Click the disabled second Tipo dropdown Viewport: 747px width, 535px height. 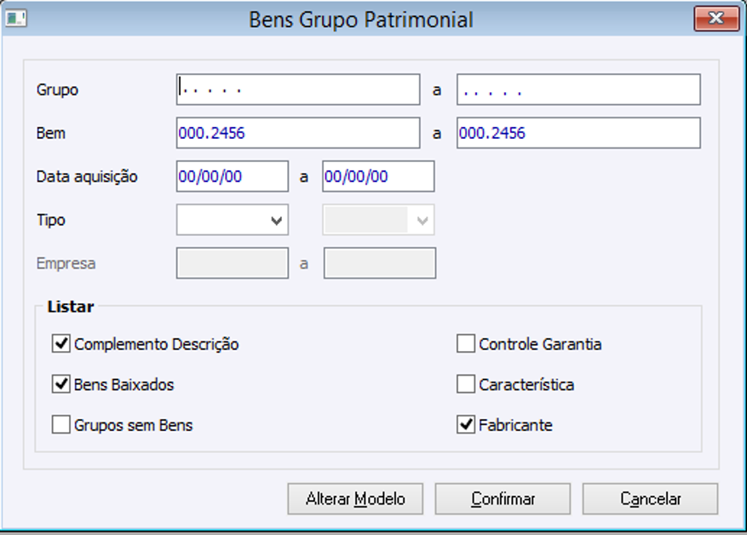(x=378, y=220)
